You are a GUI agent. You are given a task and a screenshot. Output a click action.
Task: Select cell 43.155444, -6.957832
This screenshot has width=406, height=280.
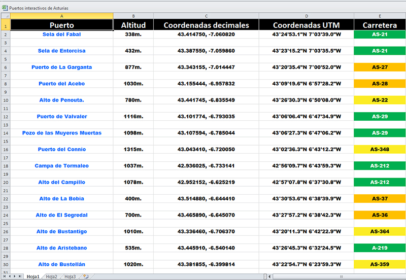click(206, 84)
